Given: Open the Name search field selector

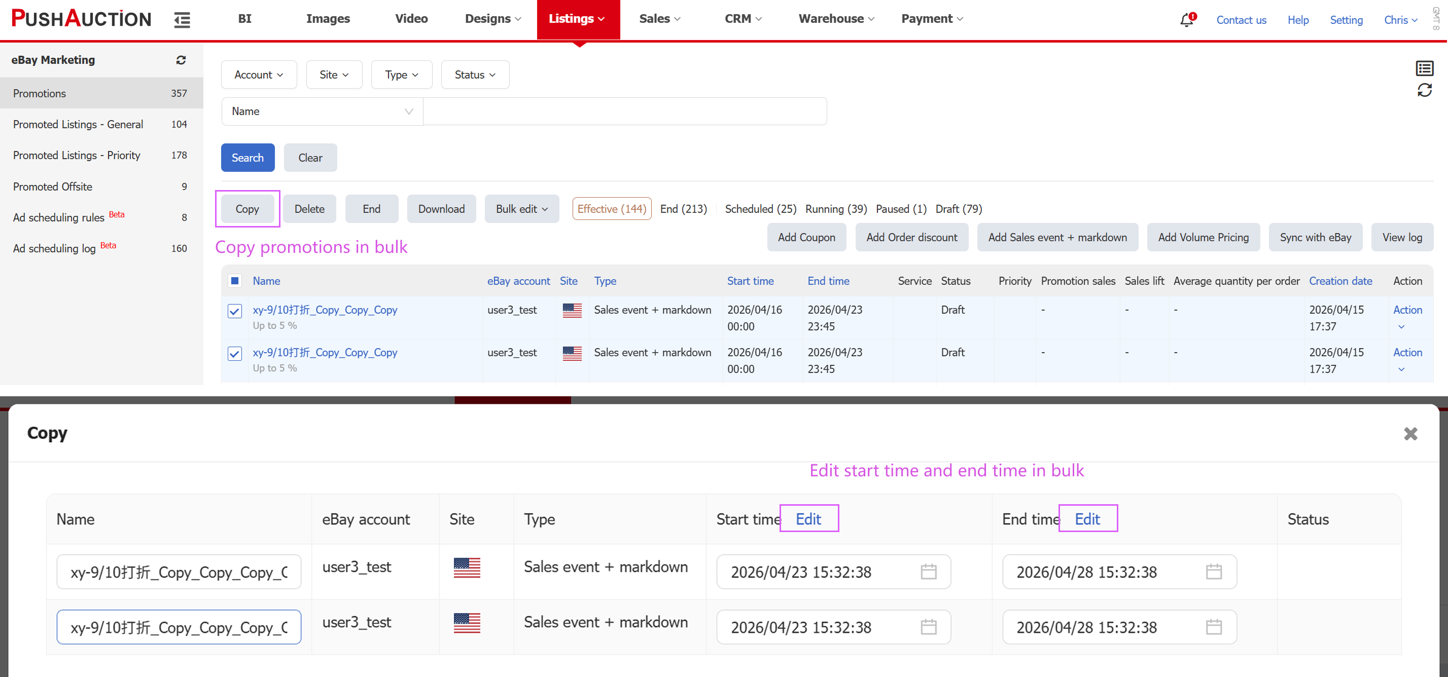Looking at the screenshot, I should [322, 111].
